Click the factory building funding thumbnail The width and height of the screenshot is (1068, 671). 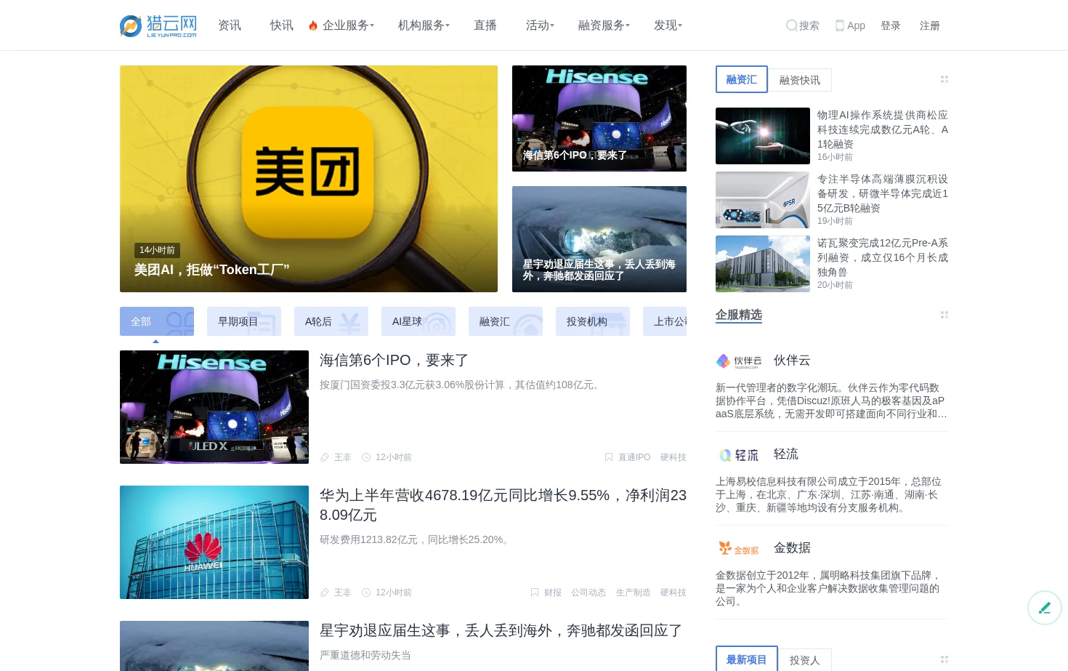coord(763,264)
